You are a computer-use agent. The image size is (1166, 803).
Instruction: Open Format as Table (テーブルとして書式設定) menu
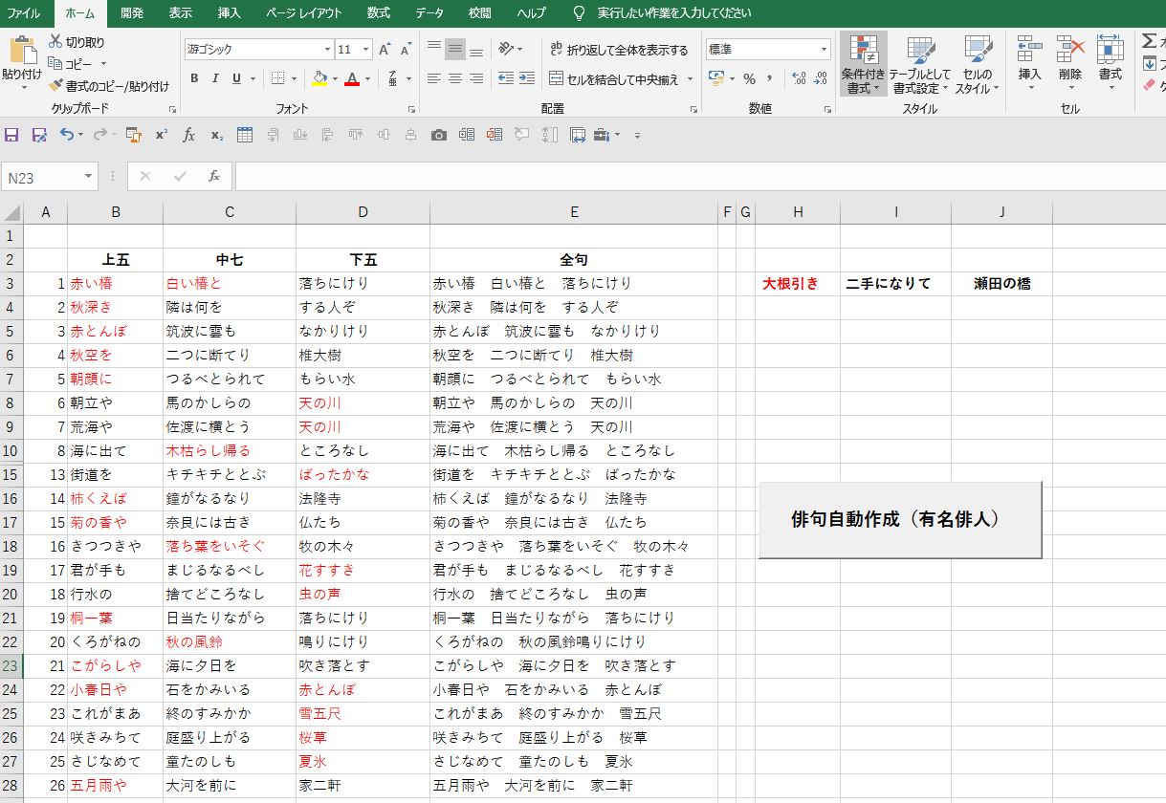coord(920,65)
